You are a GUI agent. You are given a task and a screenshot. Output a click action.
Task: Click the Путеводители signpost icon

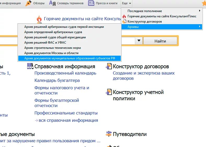(x=109, y=134)
